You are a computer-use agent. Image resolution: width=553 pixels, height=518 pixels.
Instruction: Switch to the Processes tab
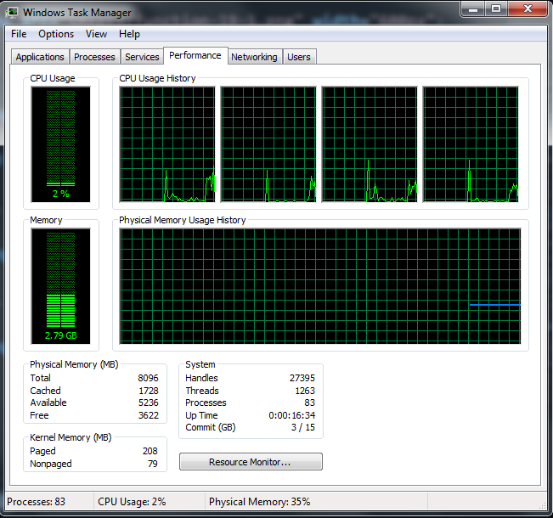[x=94, y=57]
